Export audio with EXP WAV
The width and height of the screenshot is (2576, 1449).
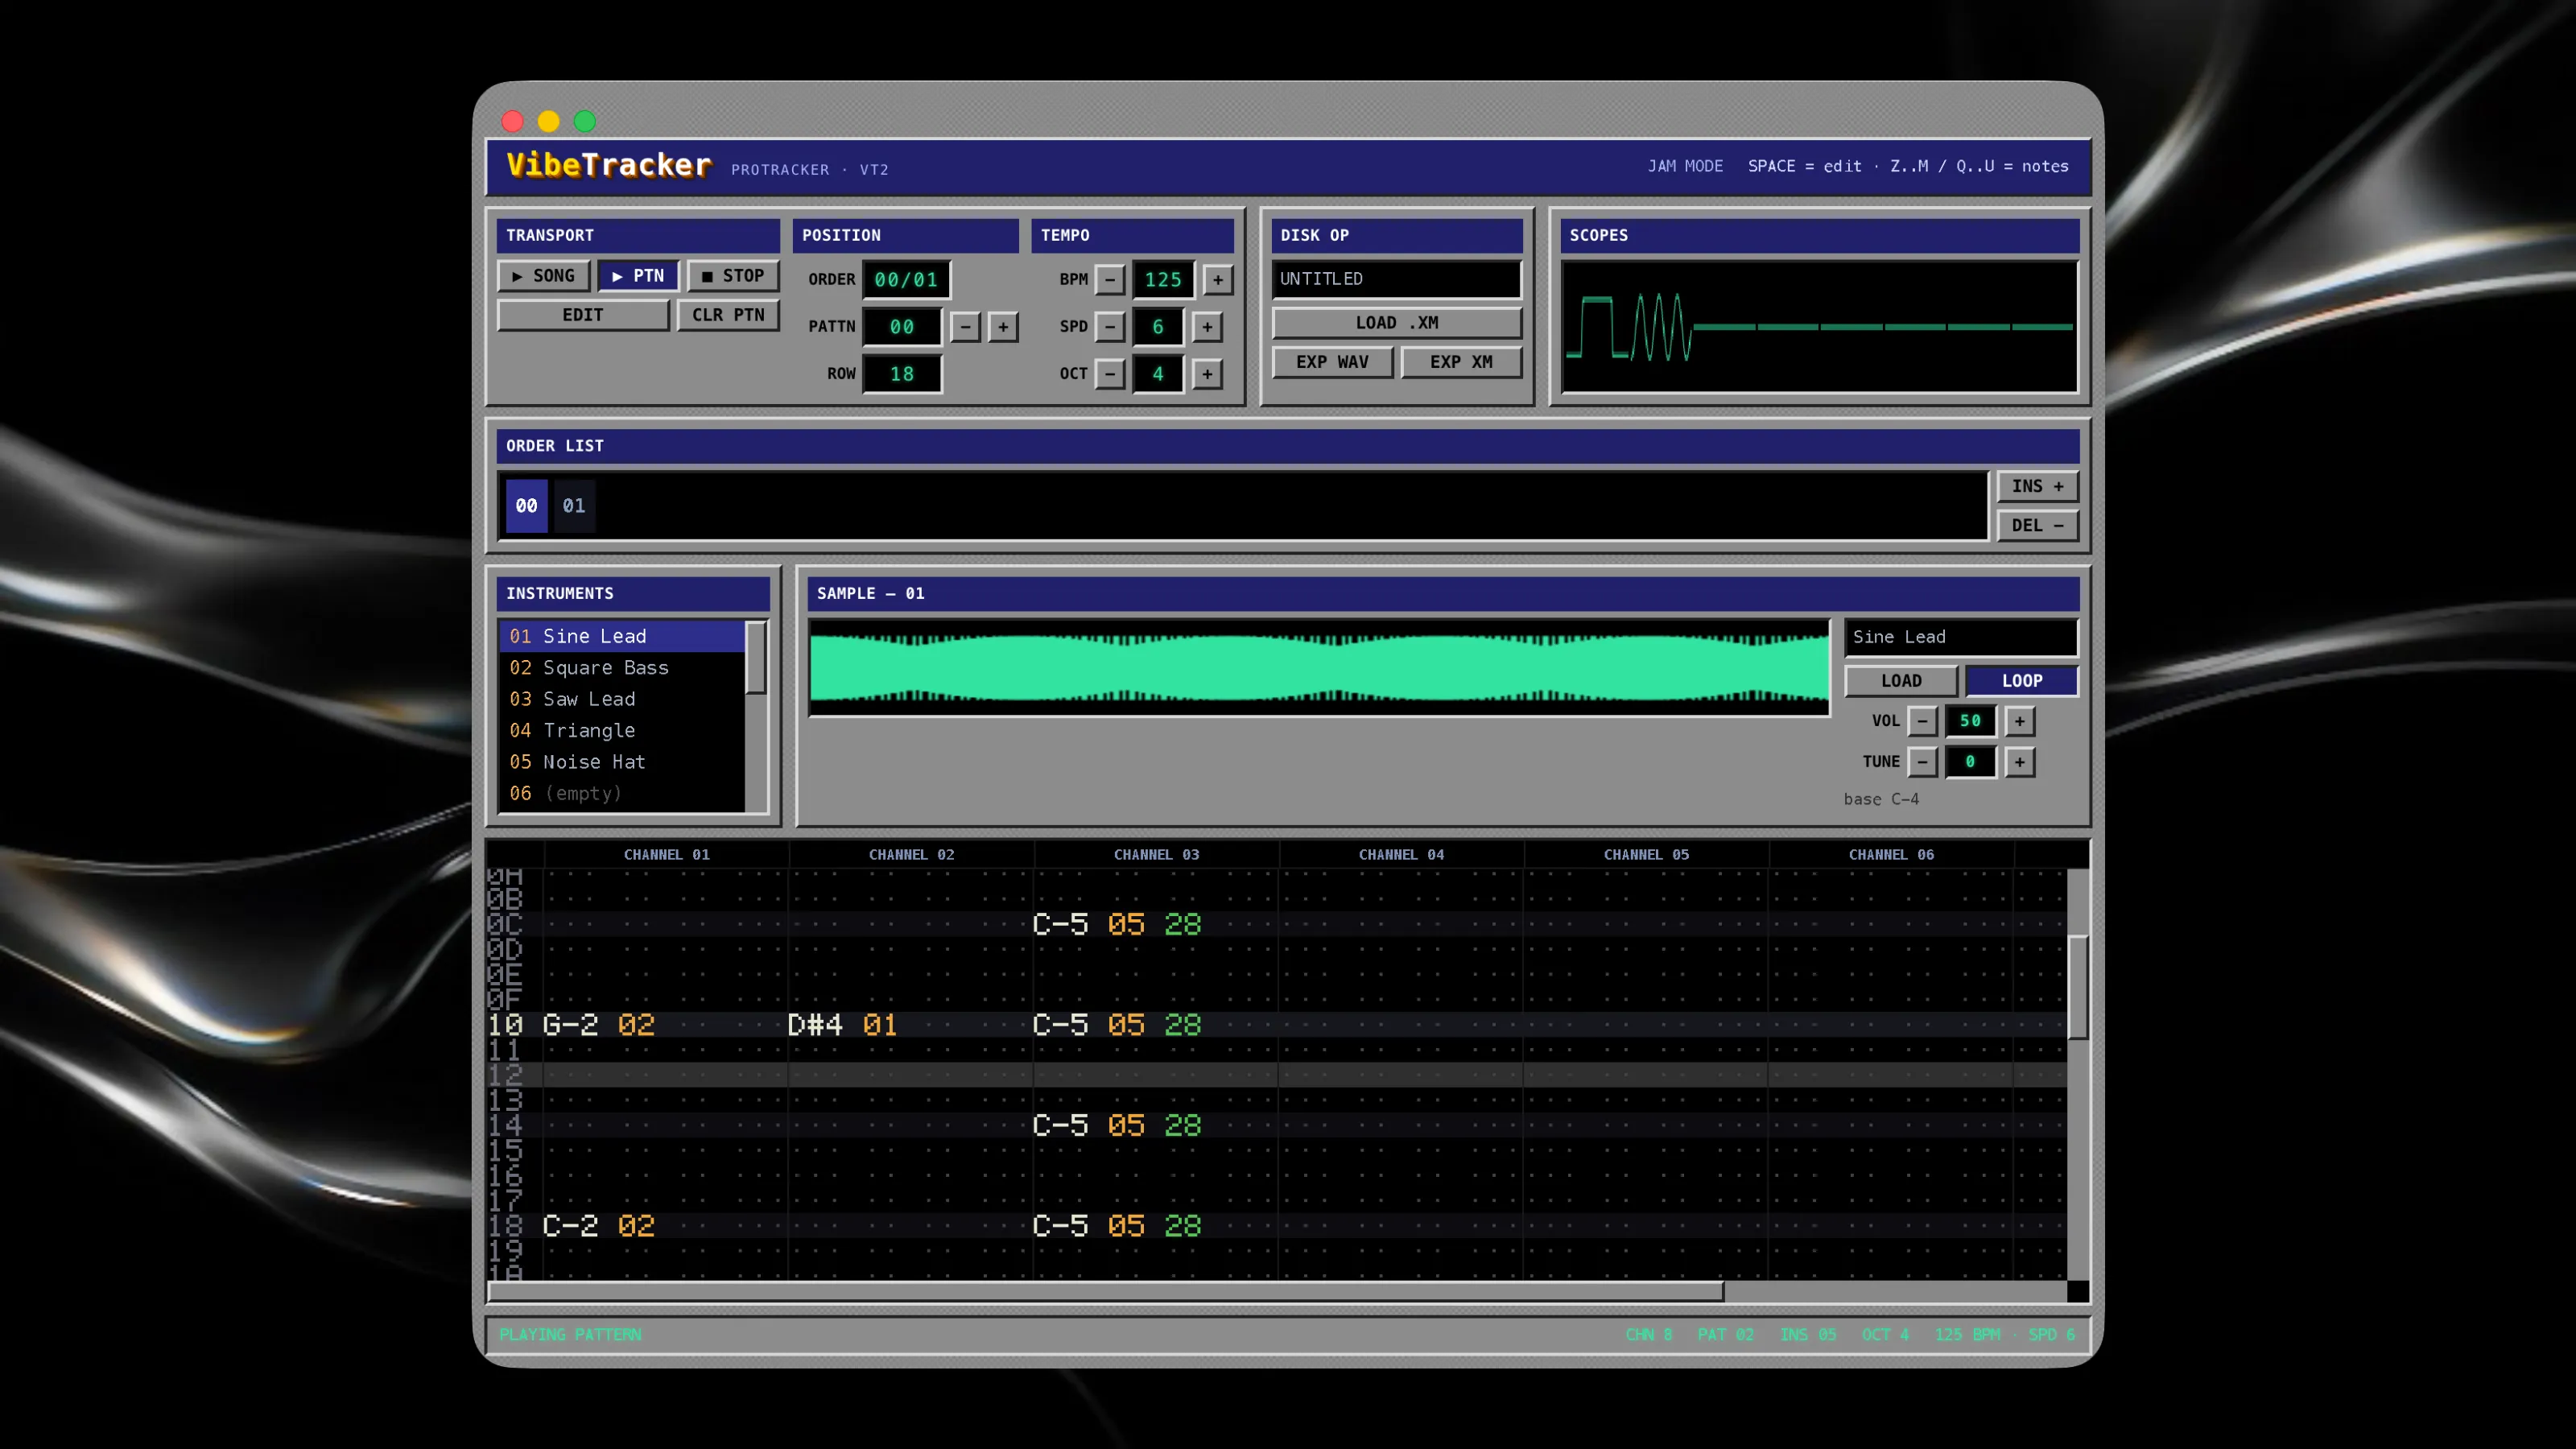(x=1332, y=362)
